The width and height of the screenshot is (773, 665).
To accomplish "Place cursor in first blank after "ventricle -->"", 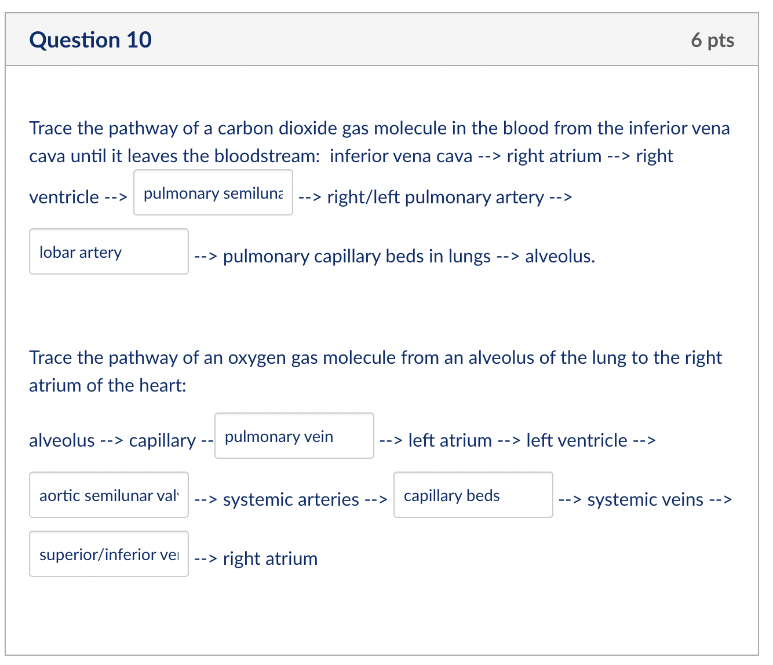I will click(x=213, y=193).
